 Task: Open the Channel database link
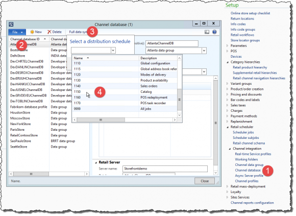(248, 171)
